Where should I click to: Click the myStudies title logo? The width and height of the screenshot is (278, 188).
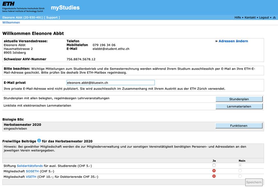65,8
